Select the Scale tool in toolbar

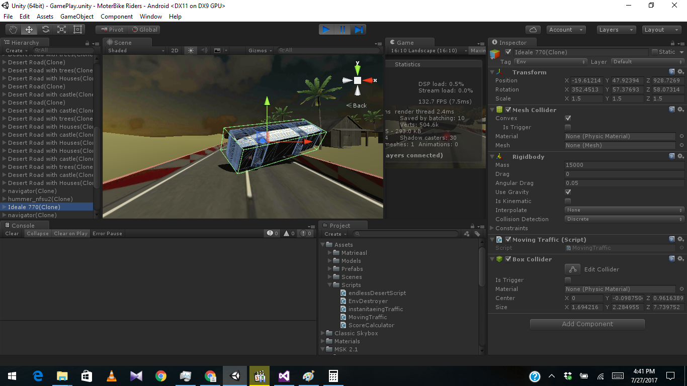pyautogui.click(x=61, y=30)
